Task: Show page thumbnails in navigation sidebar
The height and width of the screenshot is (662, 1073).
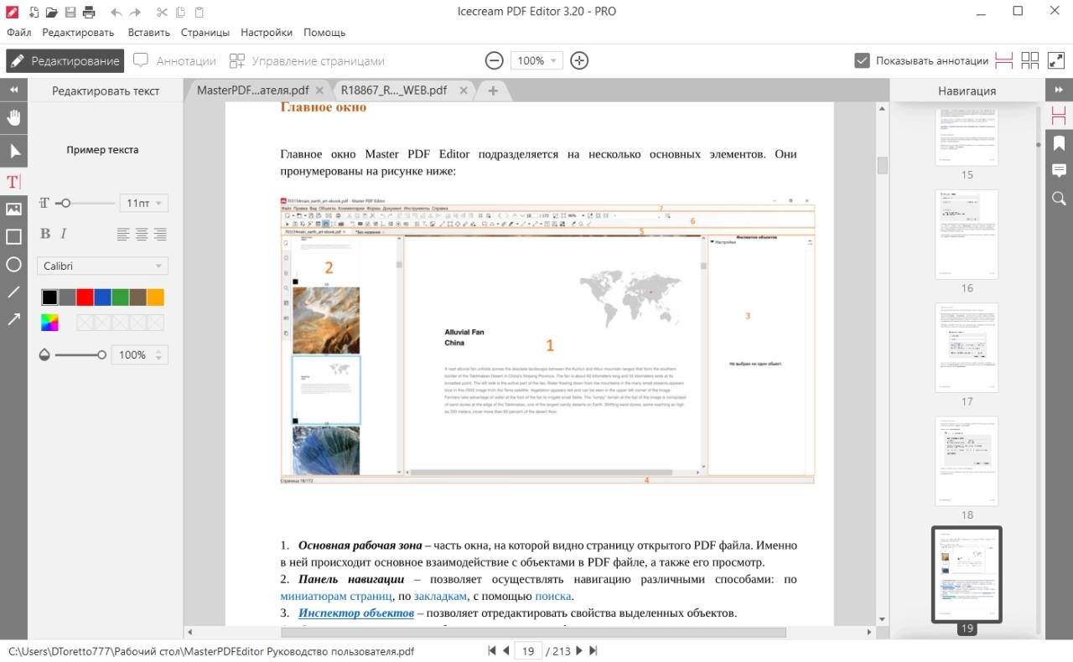Action: [x=1060, y=116]
